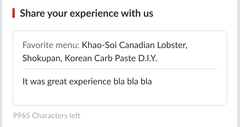Screen dimensions: 240x127
Task: Click the divider line under favorite menu
Action: 119,69
